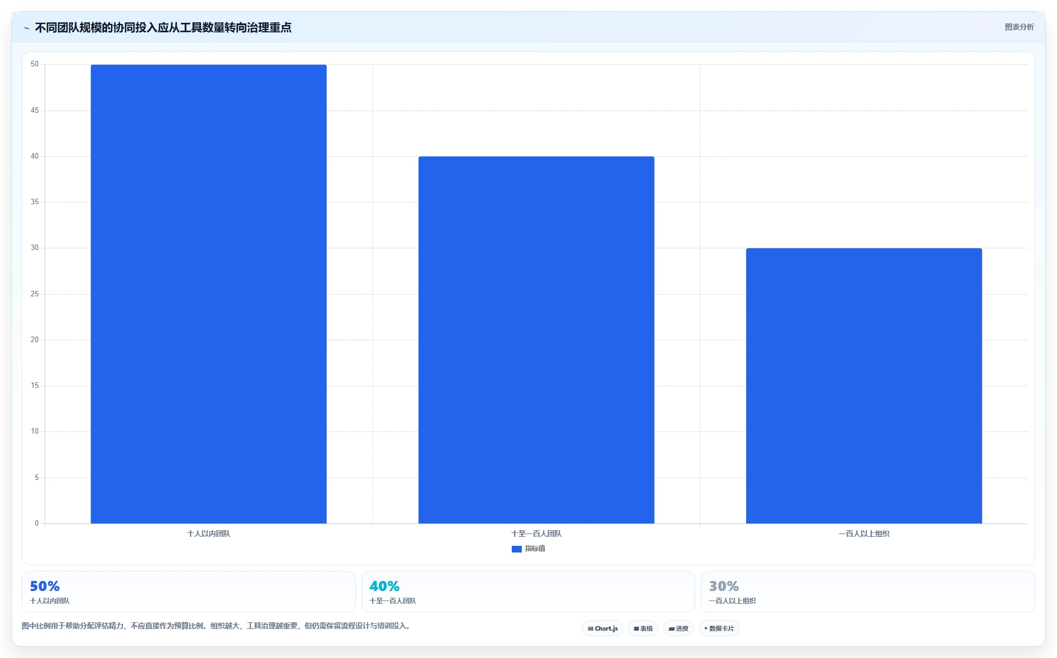Click the y-axis value 0
The image size is (1057, 658).
pos(37,523)
